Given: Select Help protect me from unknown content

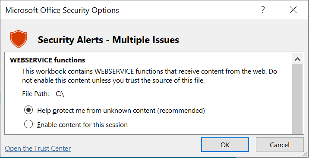Looking at the screenshot, I should tap(28, 110).
